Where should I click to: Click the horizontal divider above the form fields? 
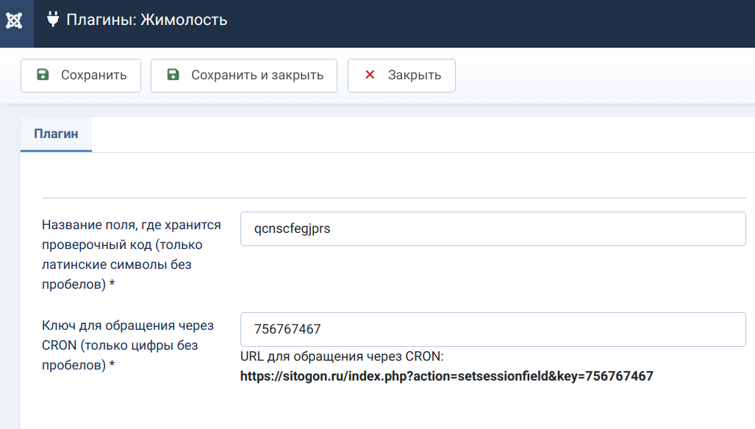394,198
